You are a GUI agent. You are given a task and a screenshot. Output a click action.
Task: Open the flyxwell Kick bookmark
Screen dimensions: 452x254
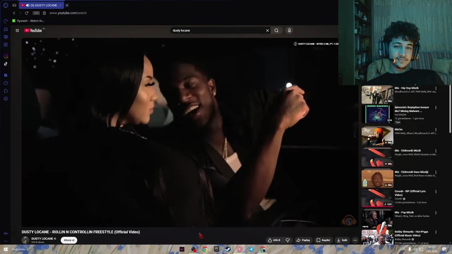28,21
